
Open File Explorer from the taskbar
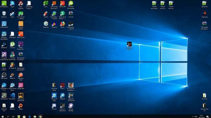35,117
